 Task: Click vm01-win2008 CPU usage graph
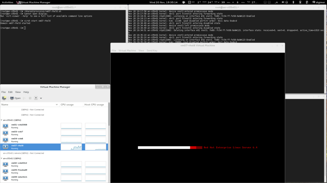tap(71, 126)
